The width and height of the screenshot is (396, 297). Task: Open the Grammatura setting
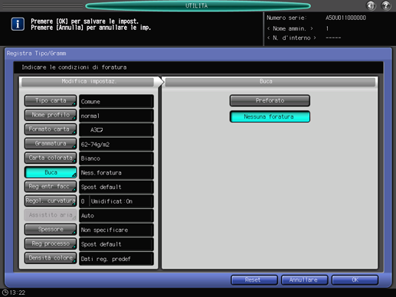coord(51,143)
